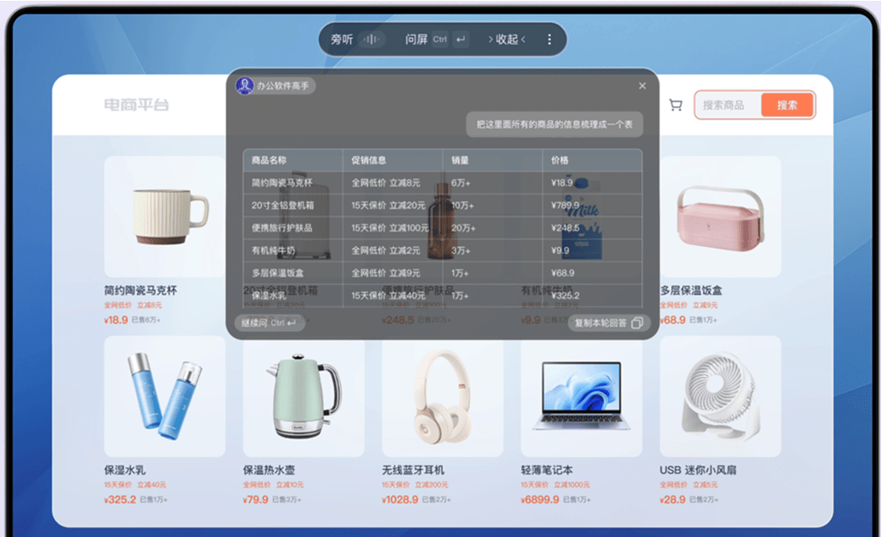Image resolution: width=882 pixels, height=537 pixels.
Task: Click the user message bubble about 商品的信息
Action: [555, 125]
